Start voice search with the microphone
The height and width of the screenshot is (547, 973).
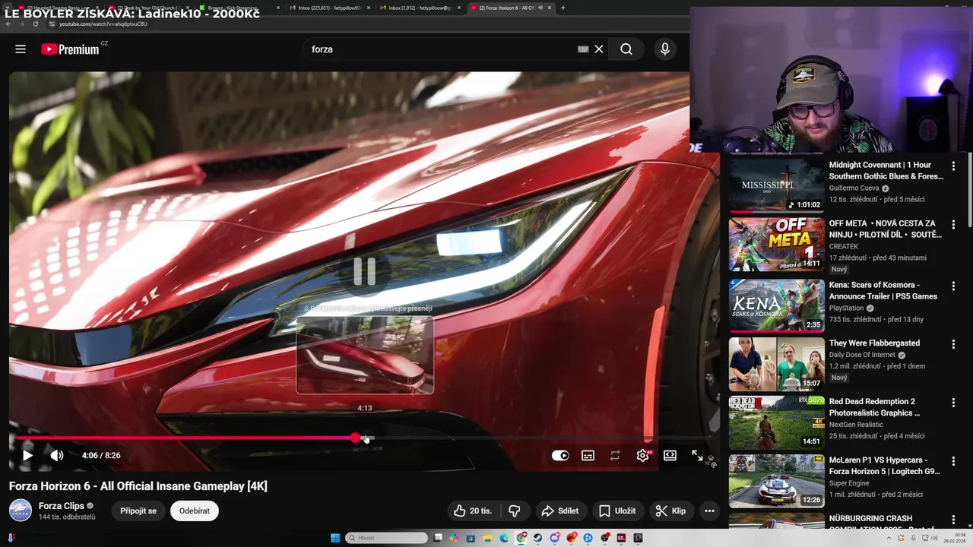point(665,49)
